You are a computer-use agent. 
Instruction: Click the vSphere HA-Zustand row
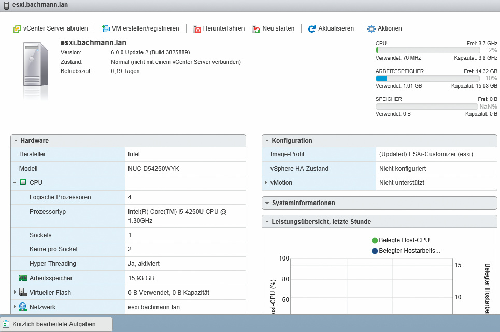[x=379, y=168]
